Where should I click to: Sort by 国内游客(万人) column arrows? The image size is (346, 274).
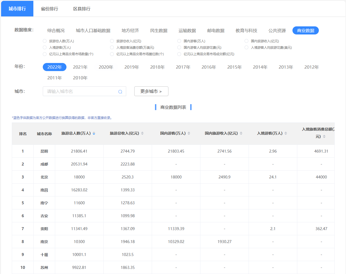(189, 134)
